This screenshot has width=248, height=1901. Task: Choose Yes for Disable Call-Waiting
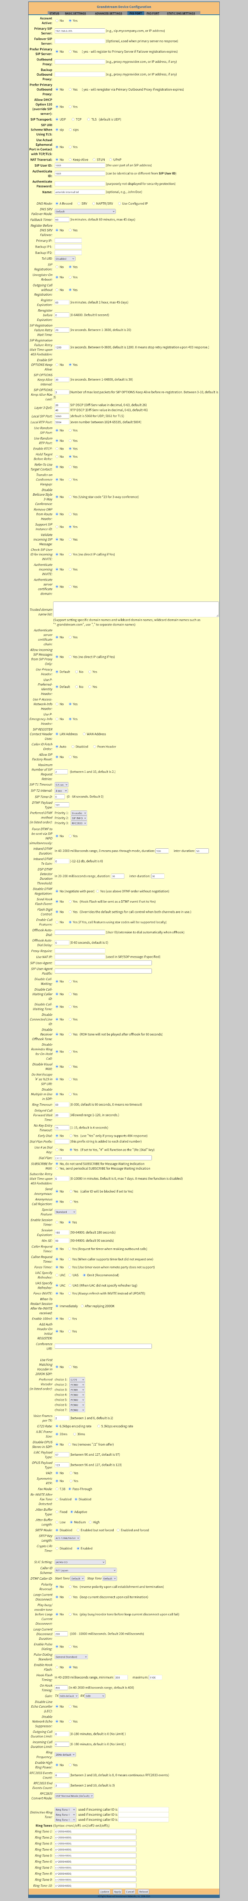coord(71,981)
